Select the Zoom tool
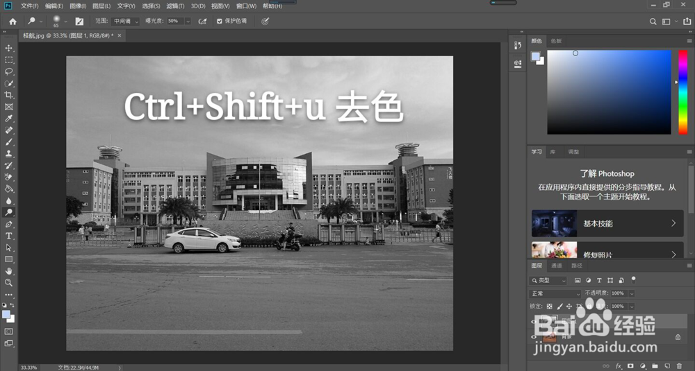 8,282
